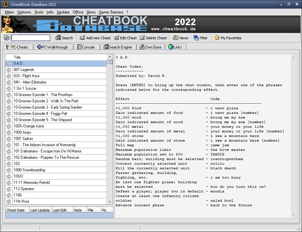Click the icon beside 1000 Amps
Viewport: 302px width, 232px height.
(9, 132)
